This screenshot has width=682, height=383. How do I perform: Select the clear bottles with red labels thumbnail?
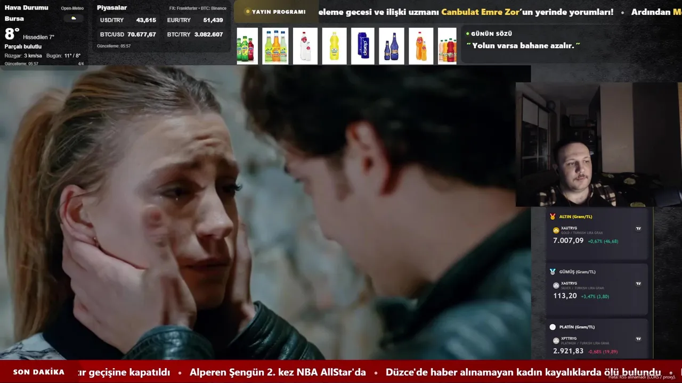(x=305, y=46)
